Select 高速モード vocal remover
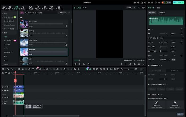The image size is (186, 117). (157, 105)
